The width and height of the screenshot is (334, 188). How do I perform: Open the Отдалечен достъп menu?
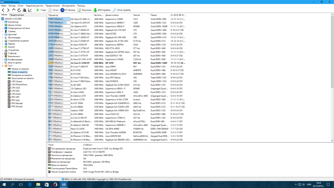[x=34, y=6]
